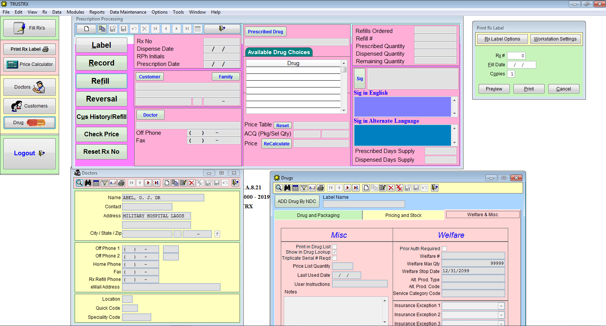Viewport: 606px width, 326px height.
Task: Click the magnifier search icon in Drugs toolbar
Action: click(x=279, y=188)
